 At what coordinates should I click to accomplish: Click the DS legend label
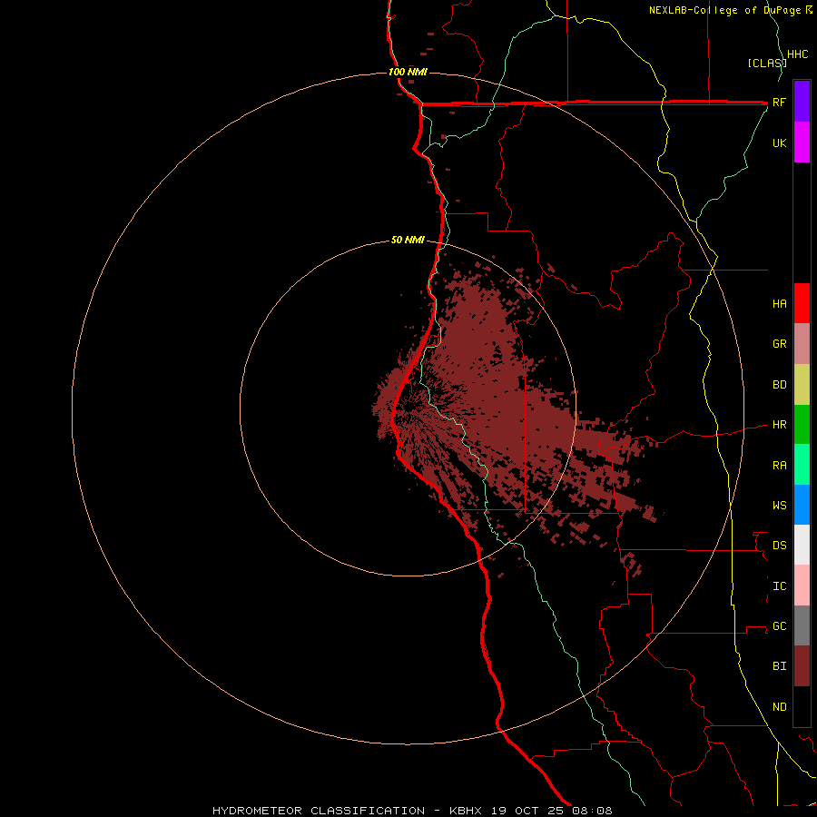click(x=780, y=546)
